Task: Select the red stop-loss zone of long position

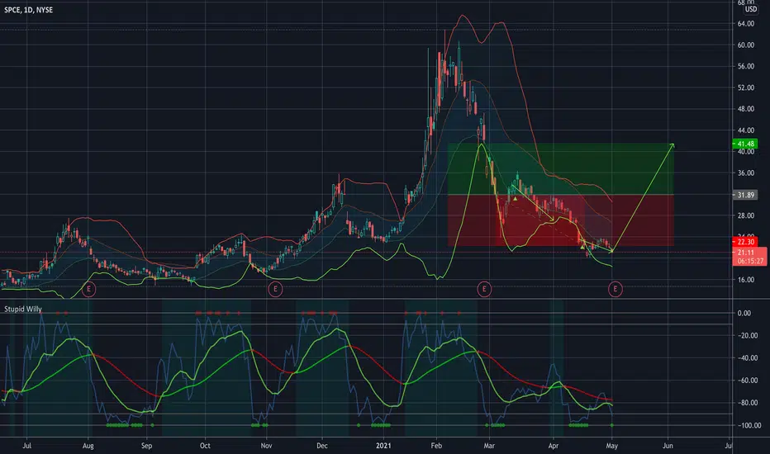Action: tap(560, 220)
